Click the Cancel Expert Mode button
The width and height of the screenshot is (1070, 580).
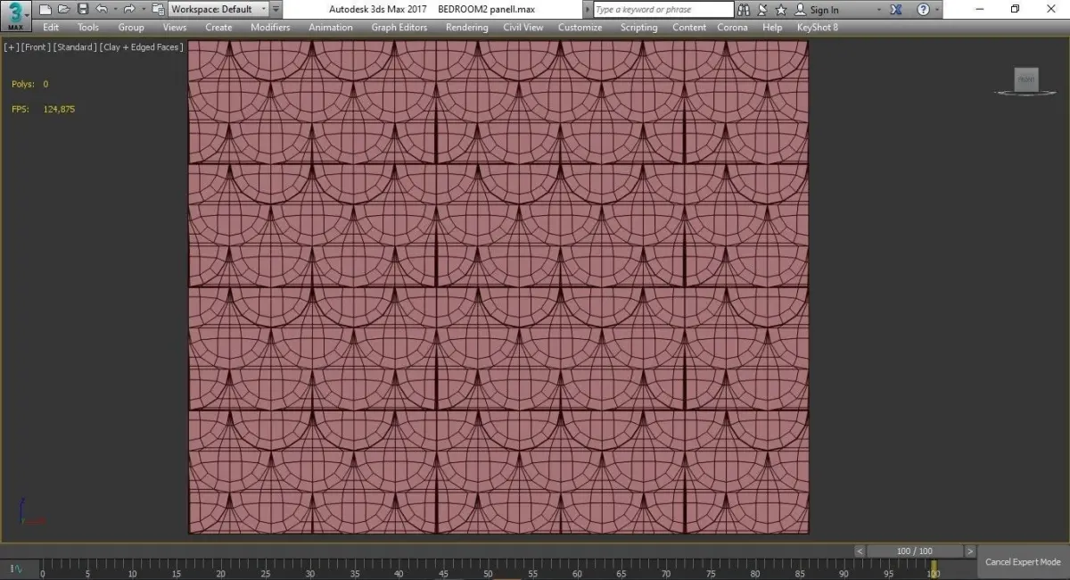click(1023, 562)
